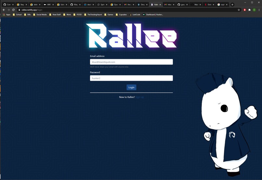
Task: Focus the Email address input field
Action: tap(131, 62)
